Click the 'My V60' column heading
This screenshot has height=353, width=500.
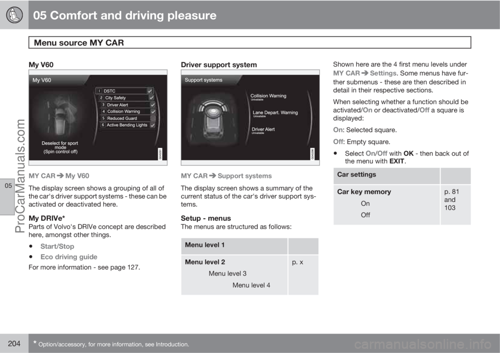41,65
